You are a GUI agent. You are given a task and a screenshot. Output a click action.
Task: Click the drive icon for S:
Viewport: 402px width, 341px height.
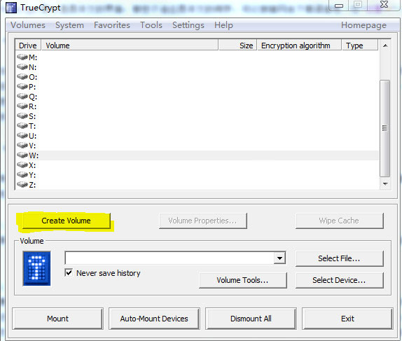pyautogui.click(x=22, y=116)
